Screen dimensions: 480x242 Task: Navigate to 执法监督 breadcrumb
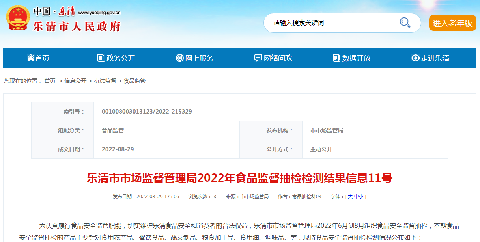105,81
